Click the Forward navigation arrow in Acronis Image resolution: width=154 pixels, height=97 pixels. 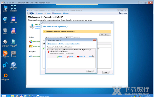coord(31,13)
